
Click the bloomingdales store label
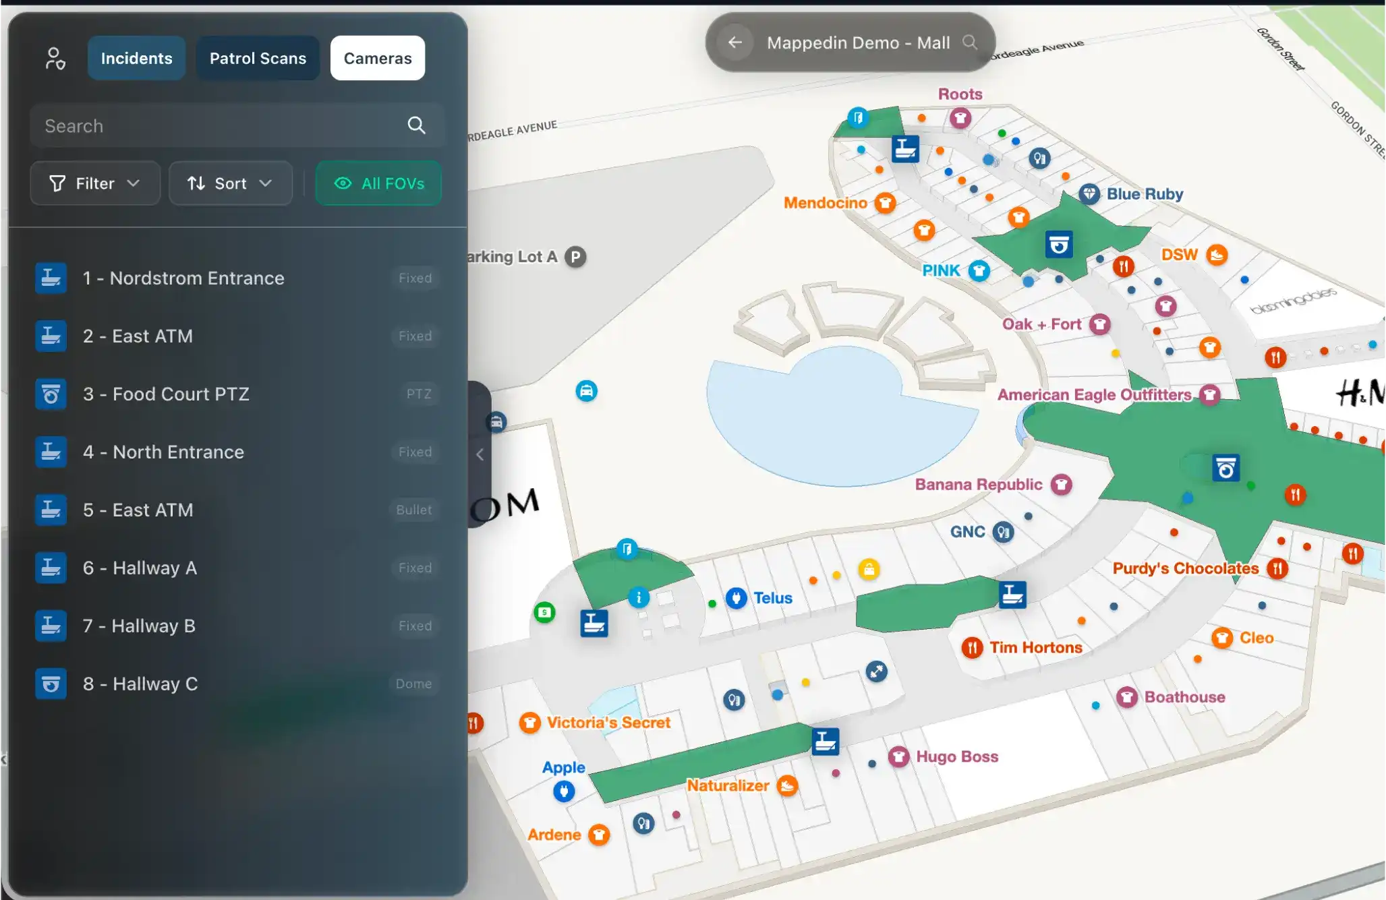click(1292, 301)
